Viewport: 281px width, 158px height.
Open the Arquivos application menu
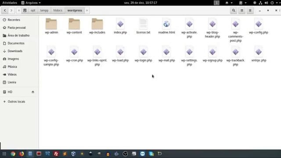click(x=31, y=3)
